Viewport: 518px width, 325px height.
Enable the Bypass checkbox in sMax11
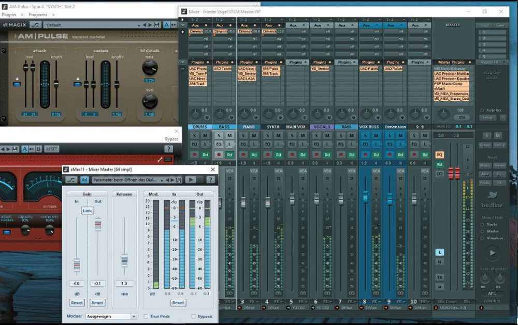click(194, 316)
